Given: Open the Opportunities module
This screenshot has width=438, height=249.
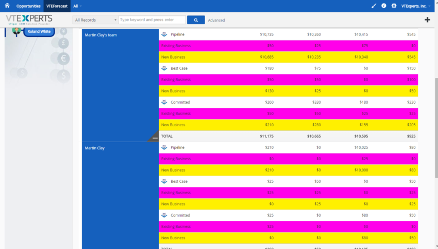Looking at the screenshot, I should coord(28,6).
